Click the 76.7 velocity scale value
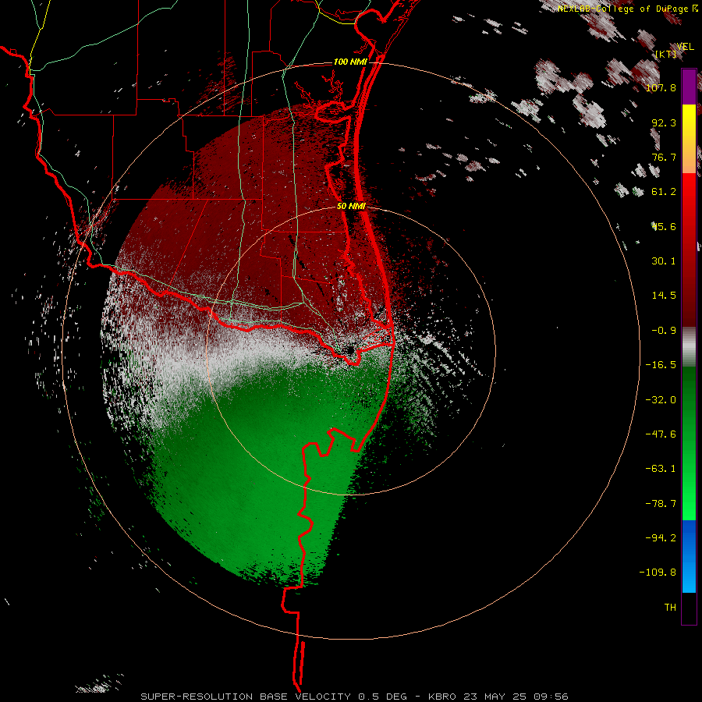Image resolution: width=702 pixels, height=702 pixels. pyautogui.click(x=664, y=157)
